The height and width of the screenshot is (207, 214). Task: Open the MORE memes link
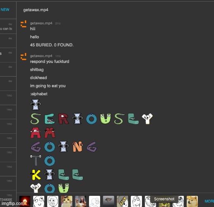click(209, 201)
